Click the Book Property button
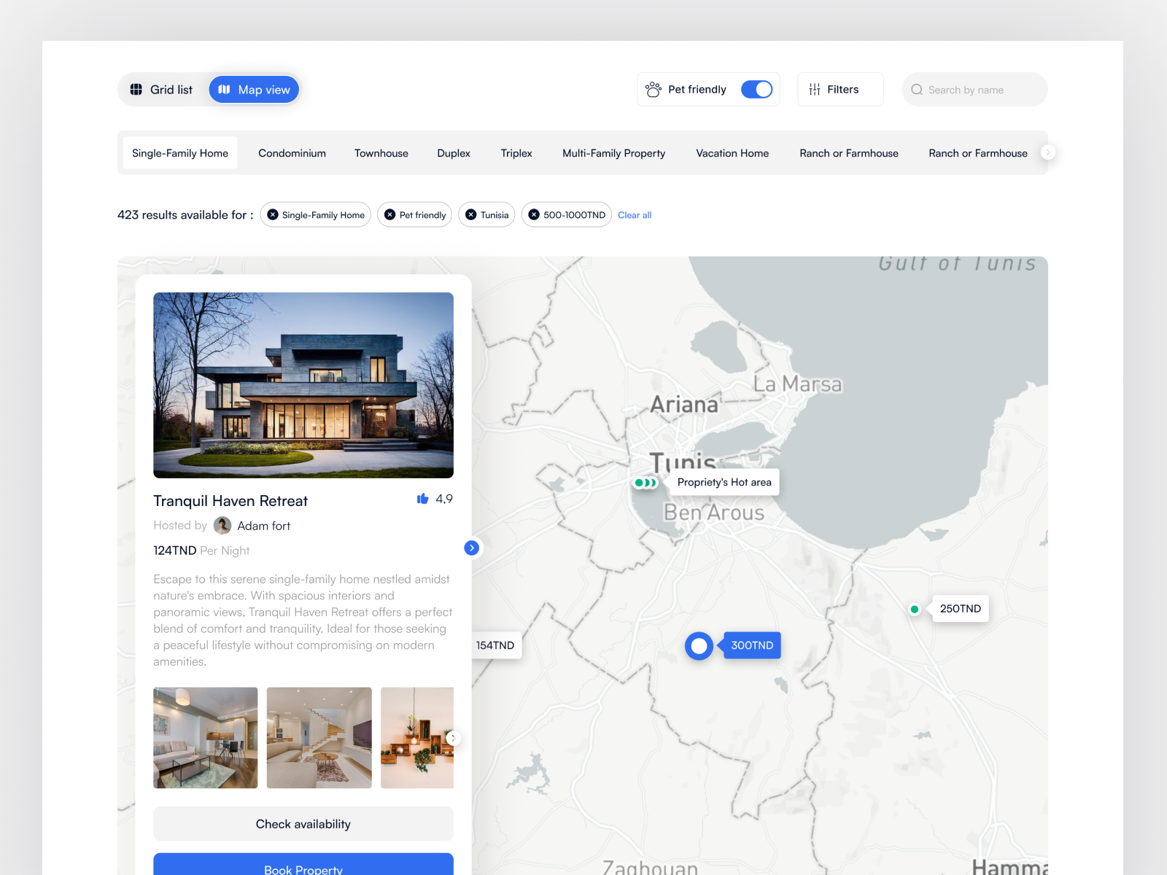This screenshot has height=875, width=1167. (303, 868)
